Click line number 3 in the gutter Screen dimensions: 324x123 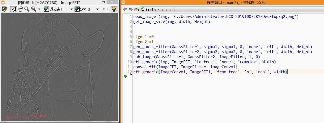(131, 27)
